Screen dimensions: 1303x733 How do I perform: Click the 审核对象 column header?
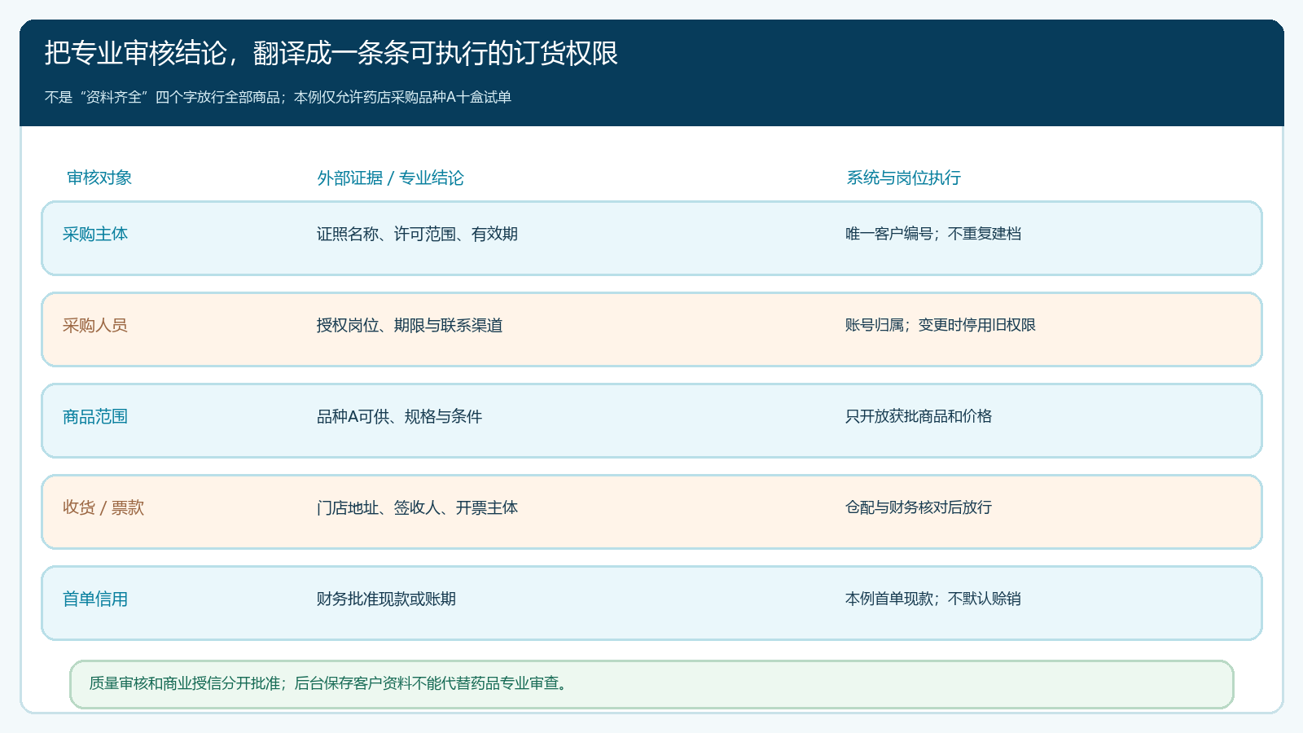pos(99,178)
